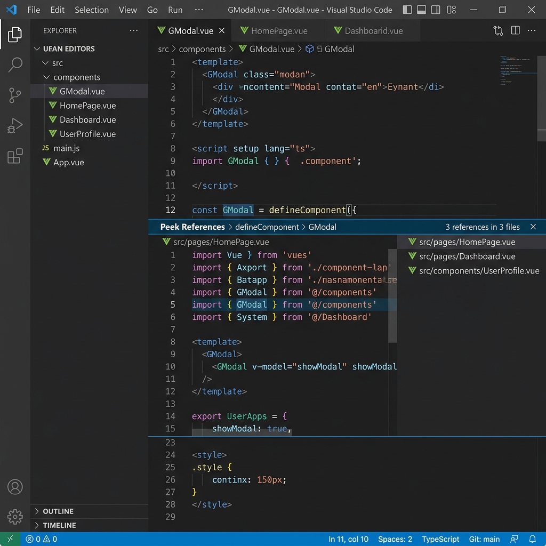Click the peek editor vertical scrollbar
Viewport: 546px width, 546px height.
(392, 295)
